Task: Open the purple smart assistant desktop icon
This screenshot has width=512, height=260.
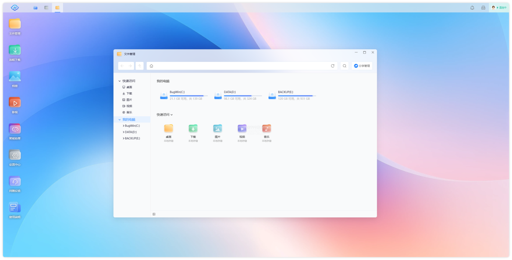Action: pyautogui.click(x=15, y=129)
